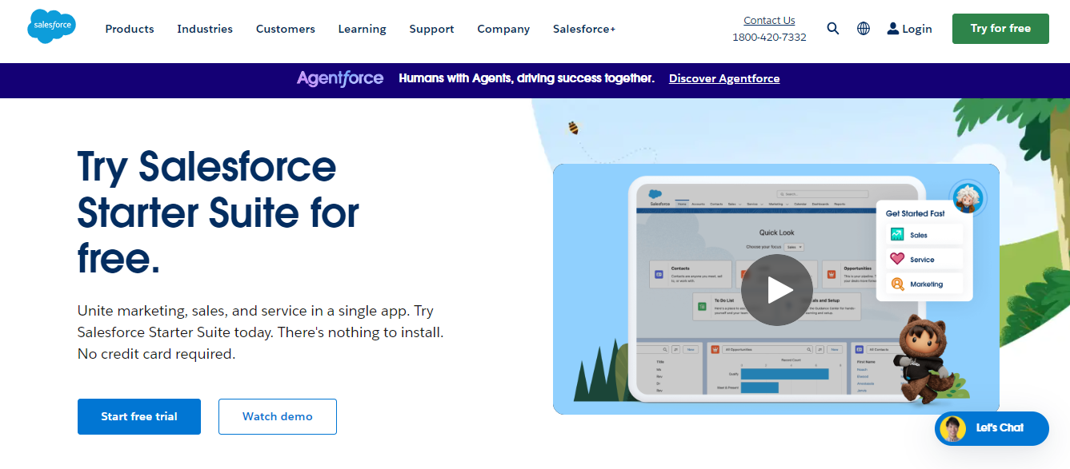Click the Watch demo button
Viewport: 1070px width, 469px height.
pos(277,416)
